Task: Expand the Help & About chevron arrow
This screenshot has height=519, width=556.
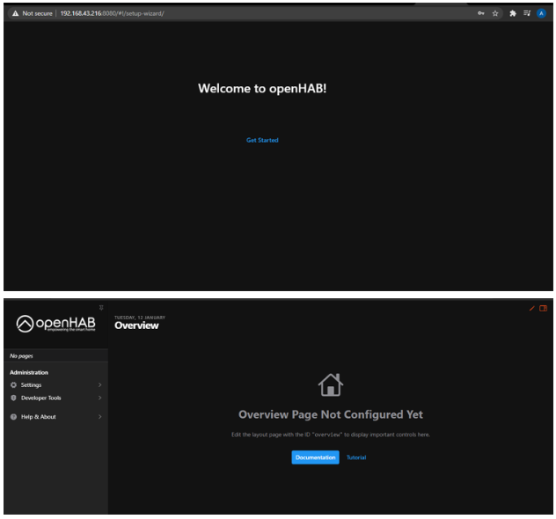Action: [x=99, y=416]
